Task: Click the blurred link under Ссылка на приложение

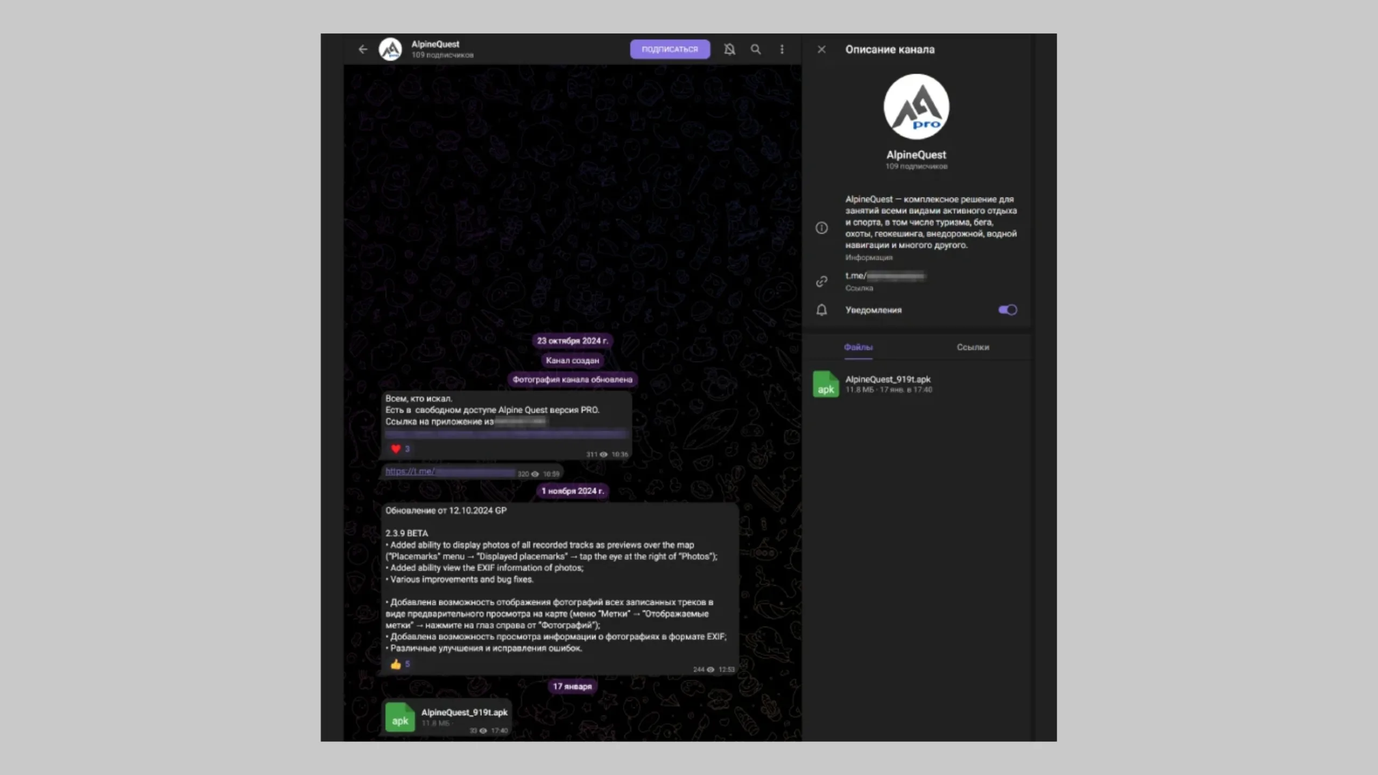Action: coord(506,433)
